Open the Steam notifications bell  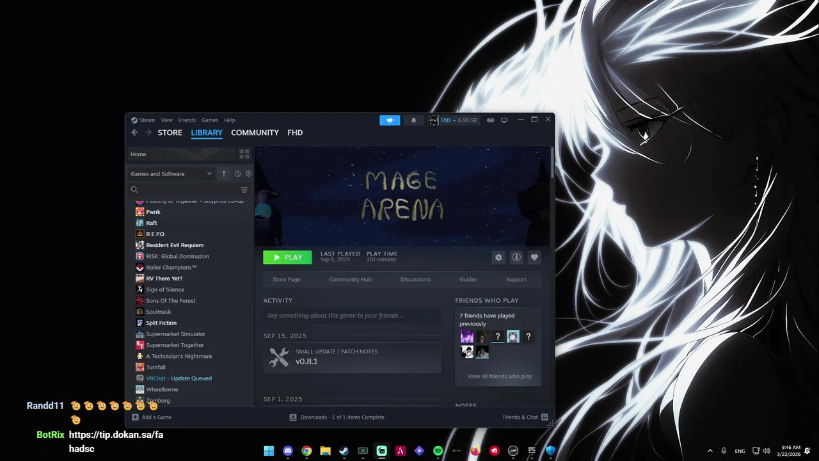pyautogui.click(x=413, y=120)
